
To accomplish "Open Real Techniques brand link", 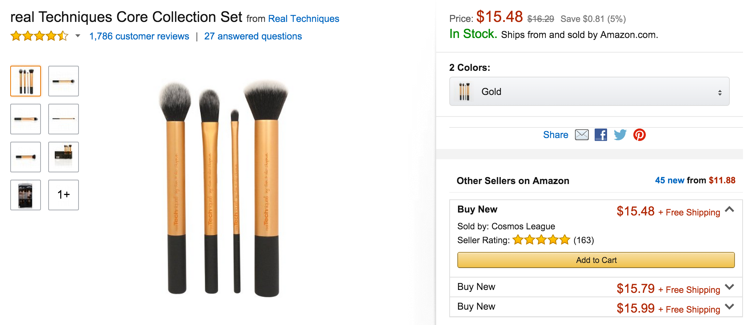I will (304, 19).
